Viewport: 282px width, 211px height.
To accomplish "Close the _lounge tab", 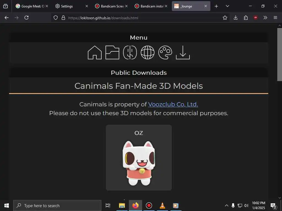I will click(x=205, y=6).
